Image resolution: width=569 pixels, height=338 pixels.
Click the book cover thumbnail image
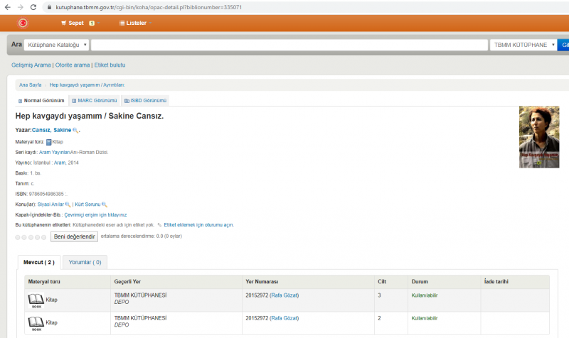pyautogui.click(x=538, y=136)
